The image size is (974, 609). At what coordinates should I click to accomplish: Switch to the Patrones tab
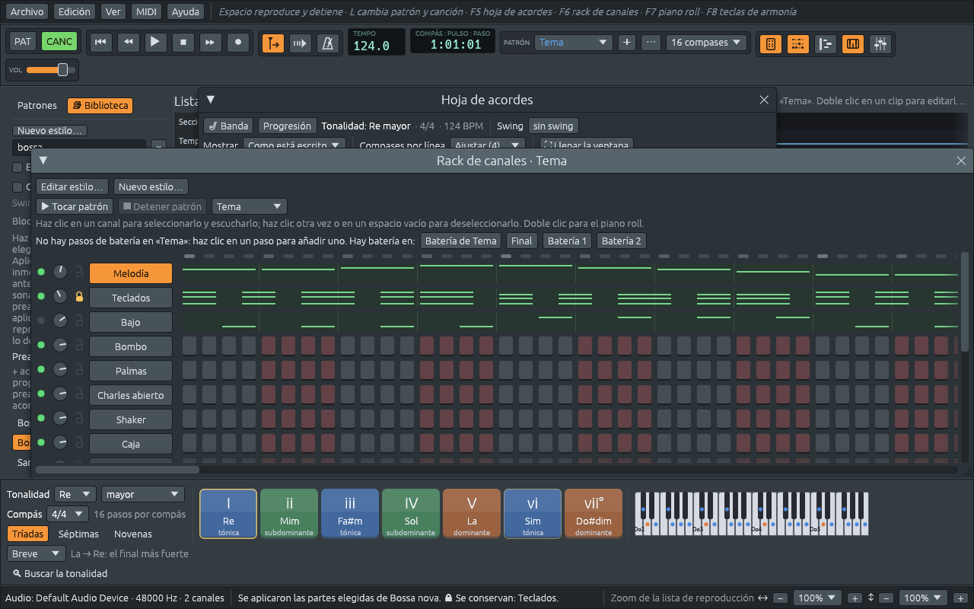(x=37, y=105)
